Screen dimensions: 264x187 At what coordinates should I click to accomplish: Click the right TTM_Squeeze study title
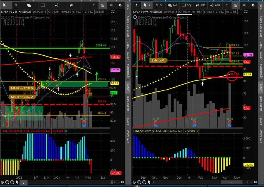click(x=158, y=131)
